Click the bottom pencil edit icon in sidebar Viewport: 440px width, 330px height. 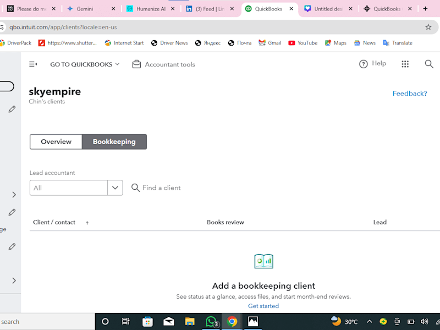tap(12, 246)
